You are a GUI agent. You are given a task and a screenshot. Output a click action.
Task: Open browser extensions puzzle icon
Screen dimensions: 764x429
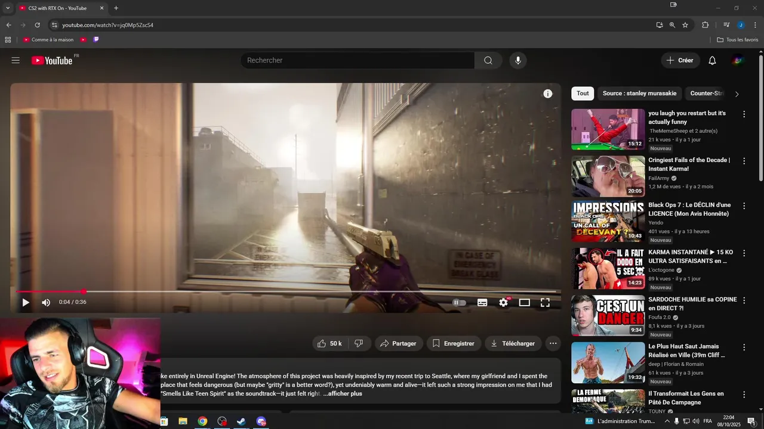point(705,25)
